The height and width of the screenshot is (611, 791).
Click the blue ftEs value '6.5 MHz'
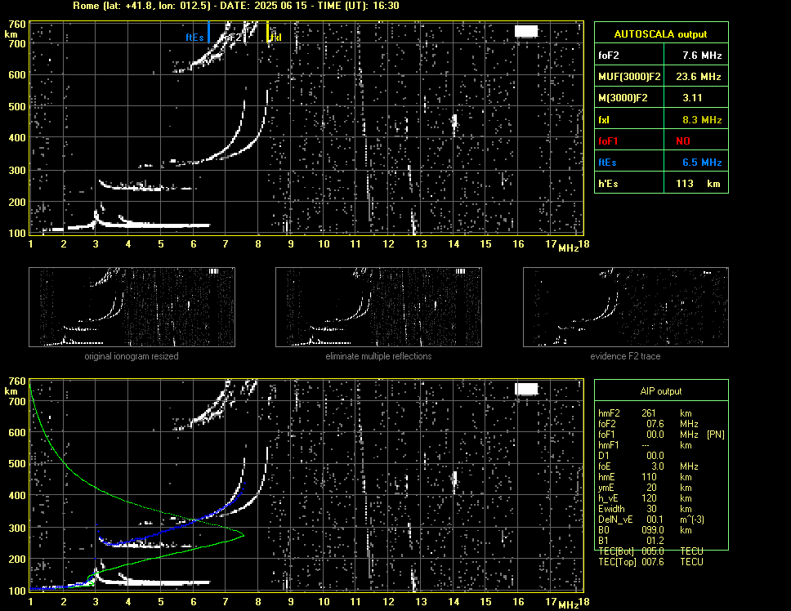pos(702,163)
